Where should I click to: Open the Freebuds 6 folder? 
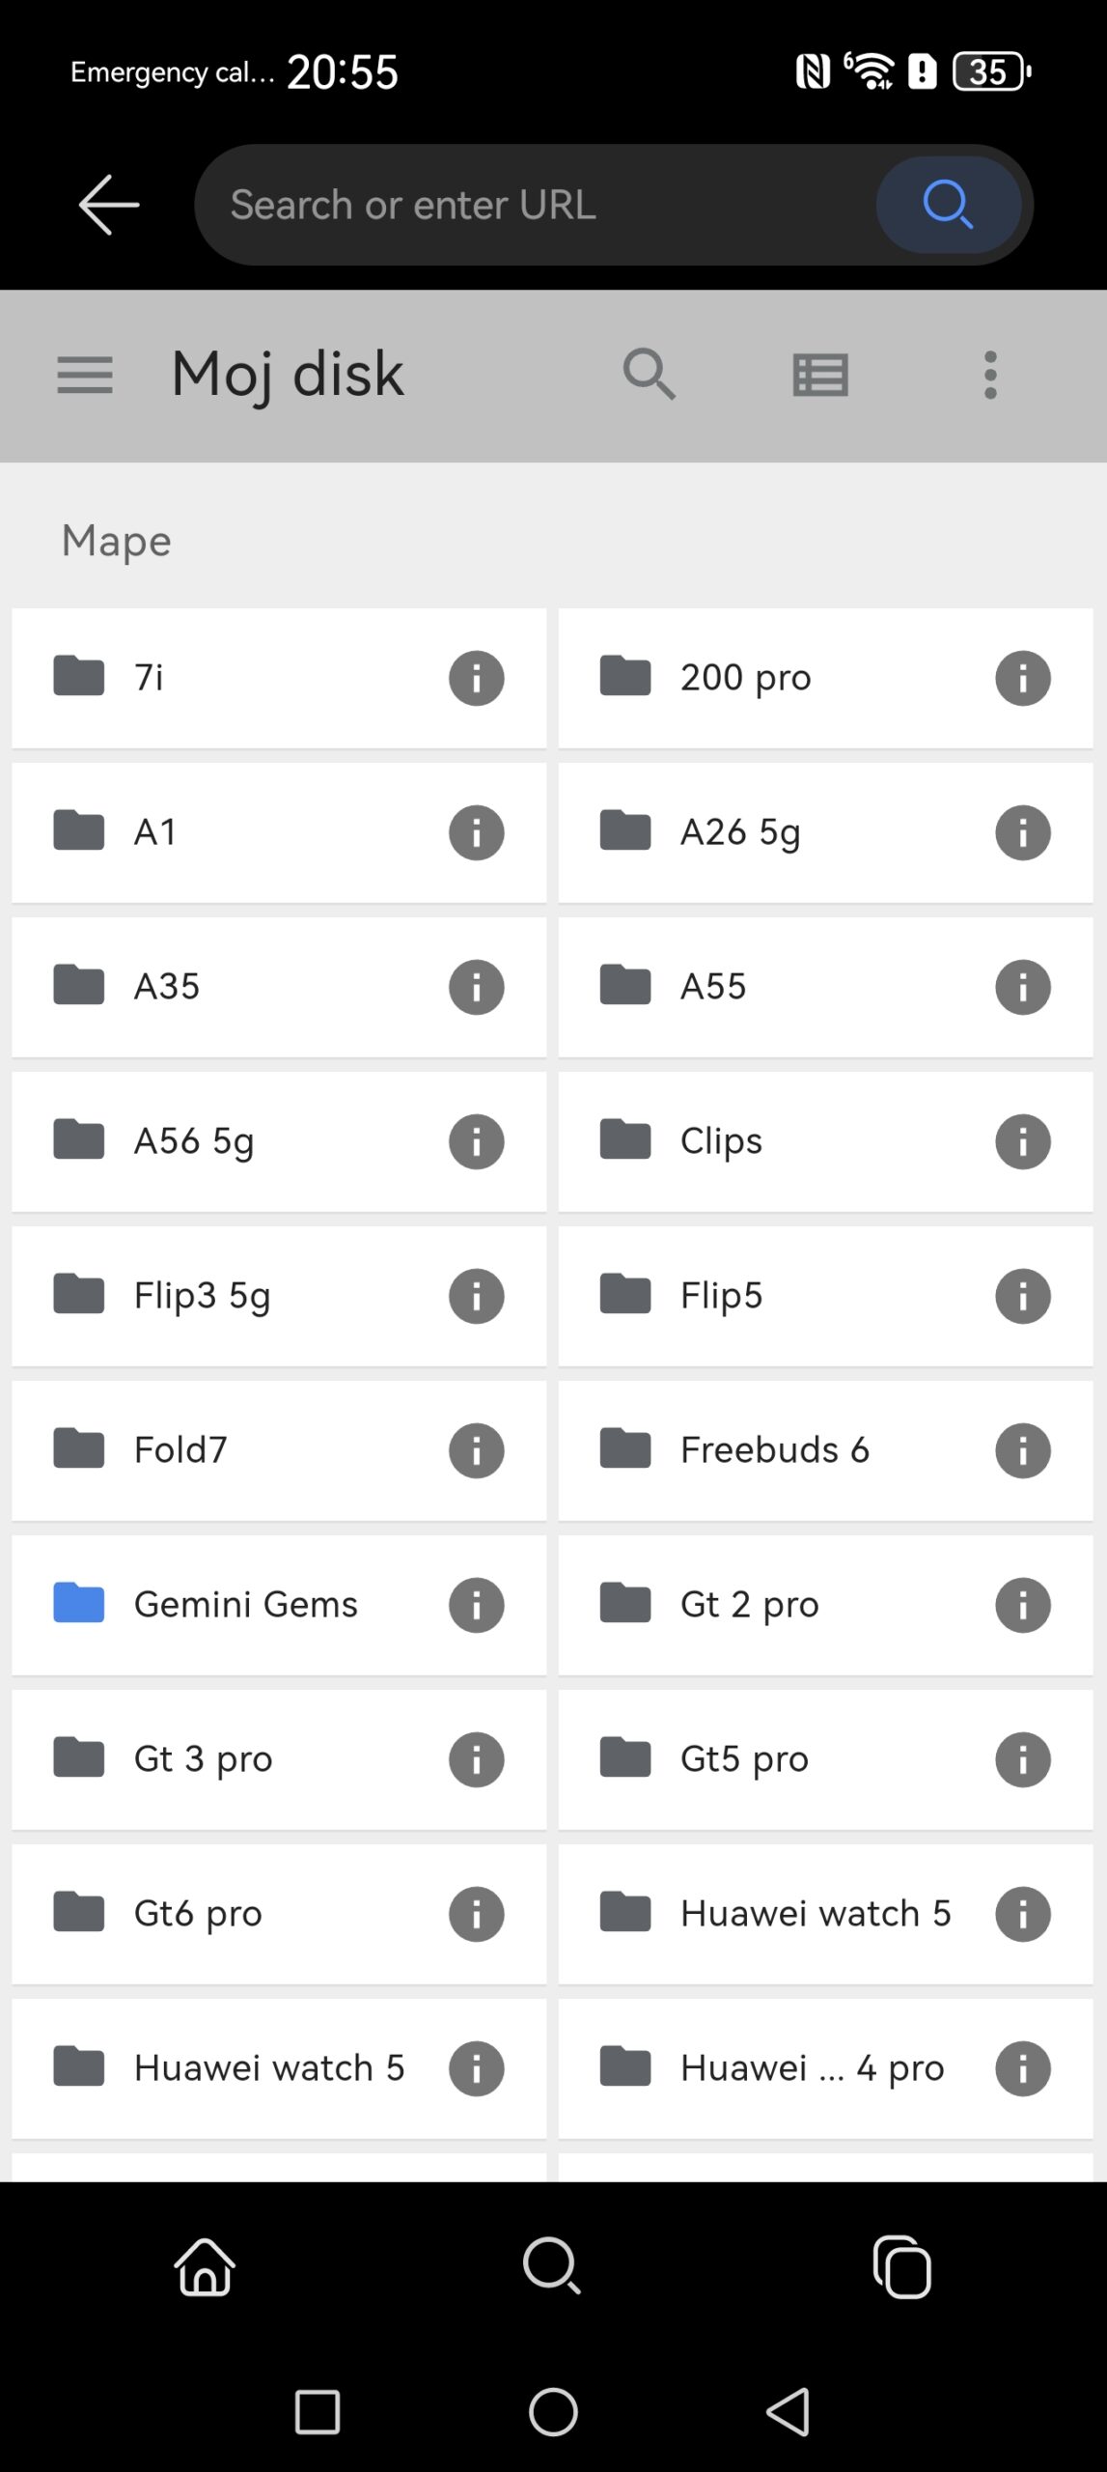[x=774, y=1450]
